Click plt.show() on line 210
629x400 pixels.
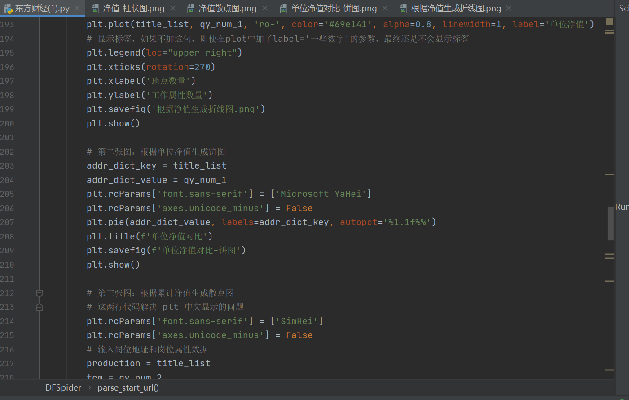[113, 265]
